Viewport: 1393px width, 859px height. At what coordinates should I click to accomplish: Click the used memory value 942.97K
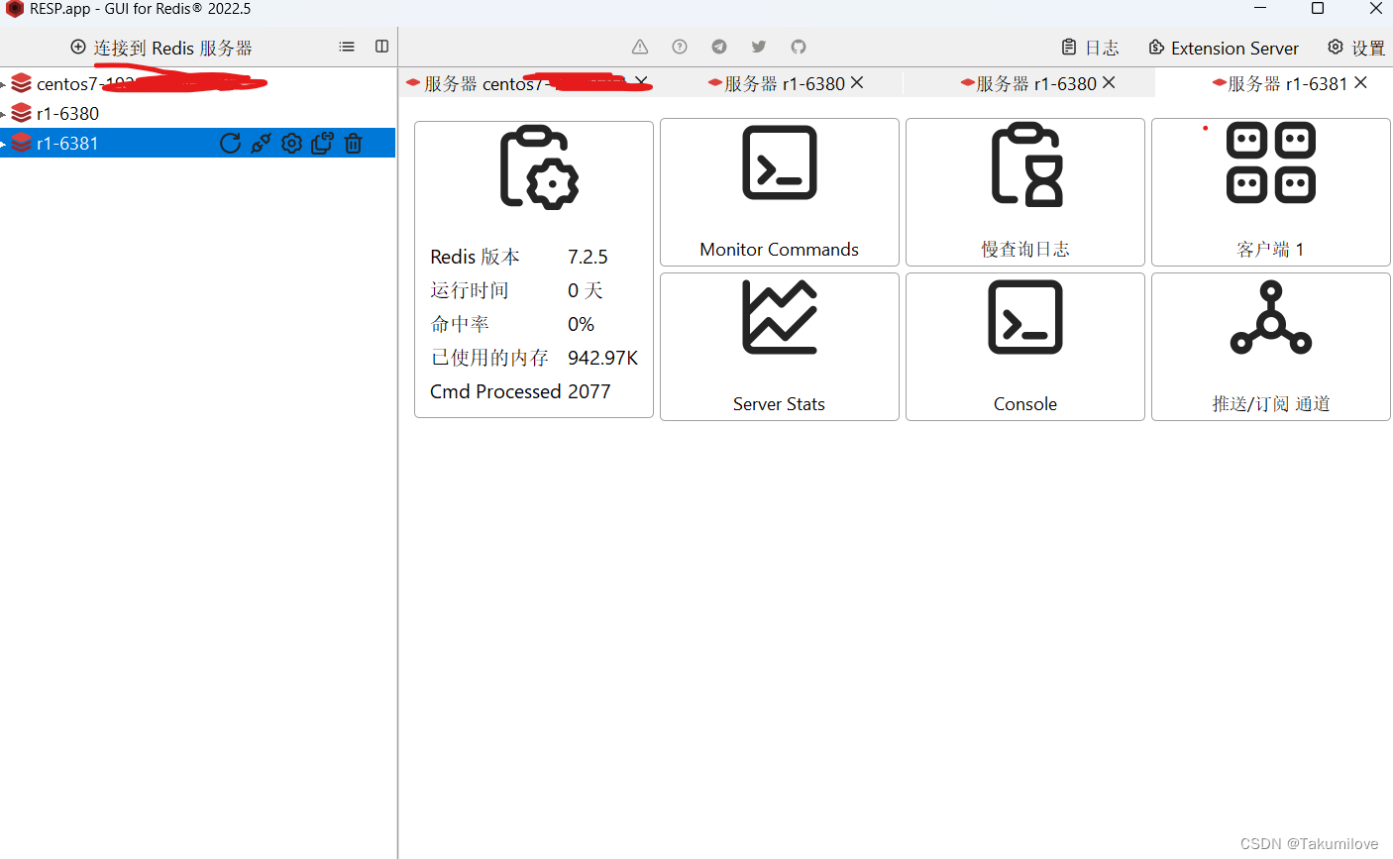(602, 358)
